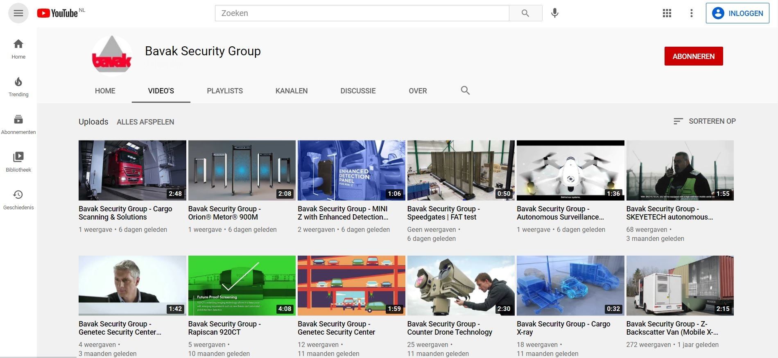Viewport: 778px width, 358px height.
Task: Go to Trending in sidebar
Action: click(18, 87)
